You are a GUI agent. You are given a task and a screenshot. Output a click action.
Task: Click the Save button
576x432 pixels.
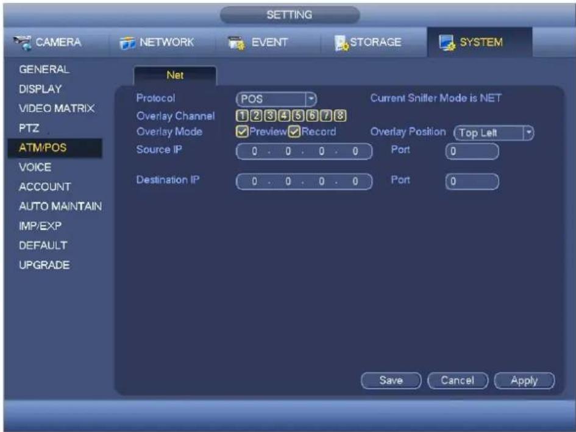tap(391, 380)
